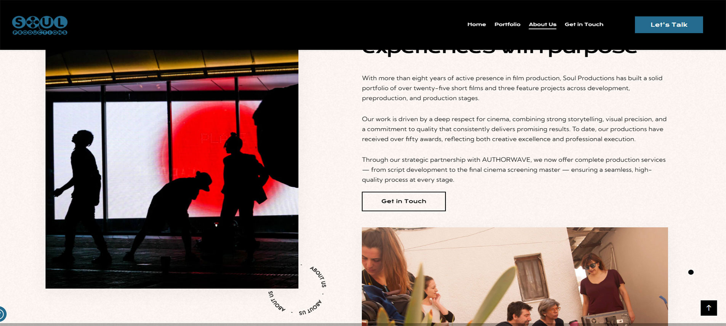Open the film crew outdoor photo
This screenshot has height=326, width=726.
pyautogui.click(x=514, y=276)
